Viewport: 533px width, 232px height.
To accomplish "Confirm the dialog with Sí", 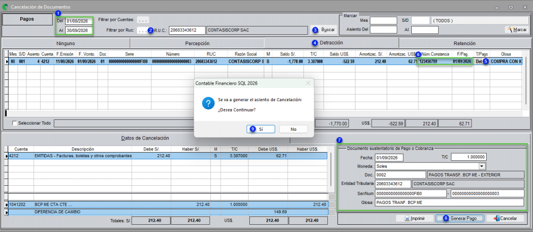I will click(261, 129).
